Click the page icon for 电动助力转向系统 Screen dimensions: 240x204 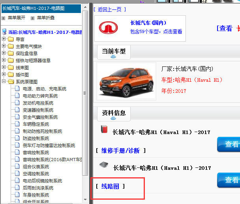pos(17,96)
